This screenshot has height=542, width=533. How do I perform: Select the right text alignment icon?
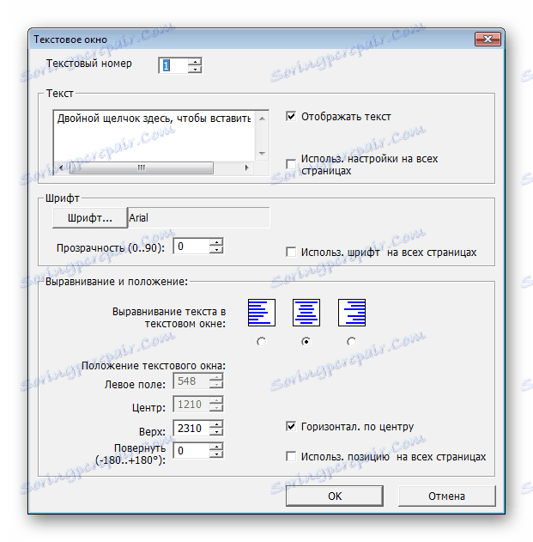click(352, 313)
